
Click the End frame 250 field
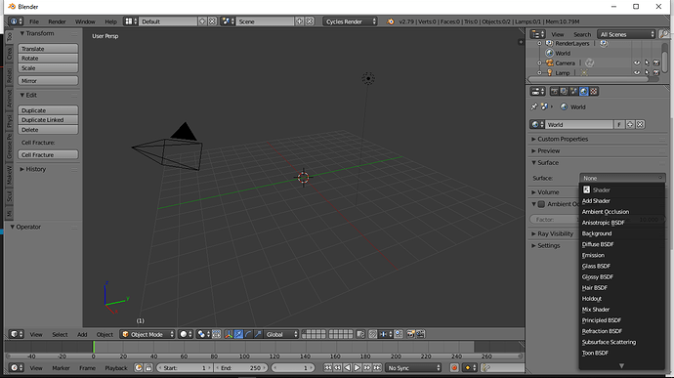tap(240, 367)
